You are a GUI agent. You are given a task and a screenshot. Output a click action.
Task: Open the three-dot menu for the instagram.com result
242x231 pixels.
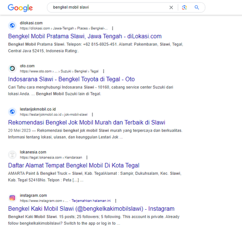(x=116, y=201)
